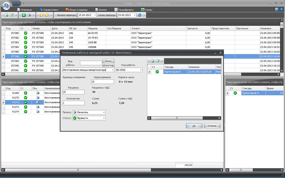Click status check icon for order 157390
This screenshot has width=285, height=178.
click(26, 66)
